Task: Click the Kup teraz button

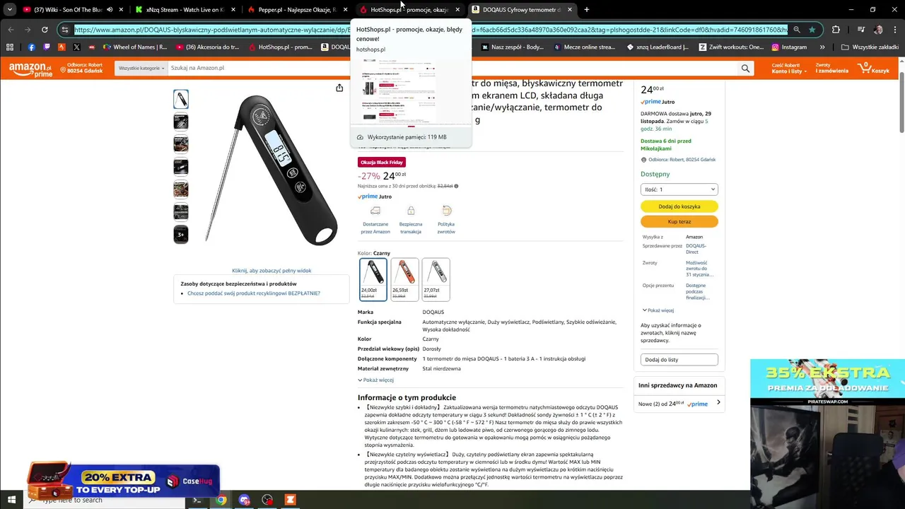Action: [679, 221]
